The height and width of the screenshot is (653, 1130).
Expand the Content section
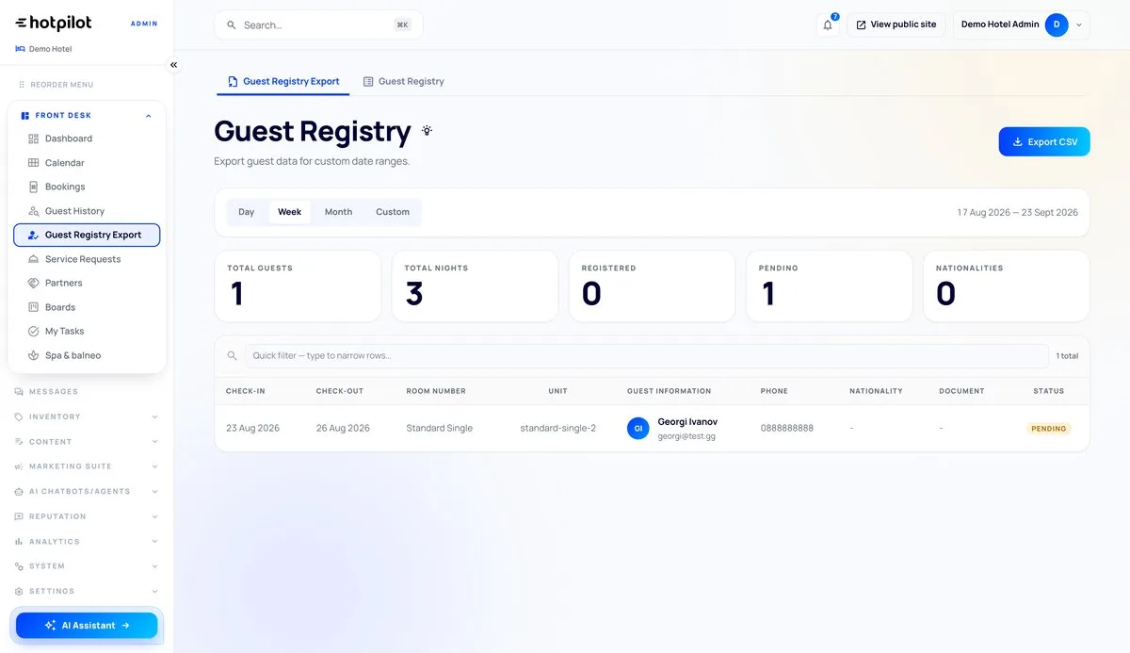(87, 442)
